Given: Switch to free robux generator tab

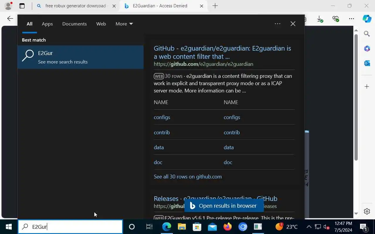Looking at the screenshot, I should point(76,6).
